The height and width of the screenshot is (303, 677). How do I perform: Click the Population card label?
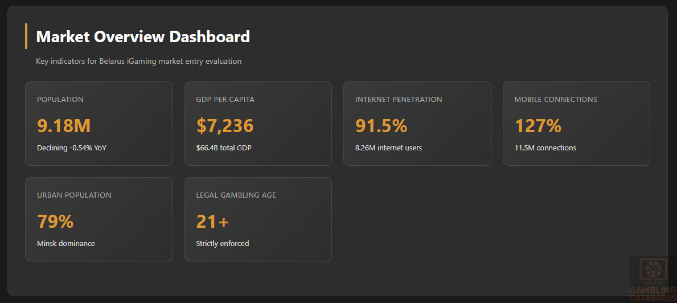pos(60,100)
